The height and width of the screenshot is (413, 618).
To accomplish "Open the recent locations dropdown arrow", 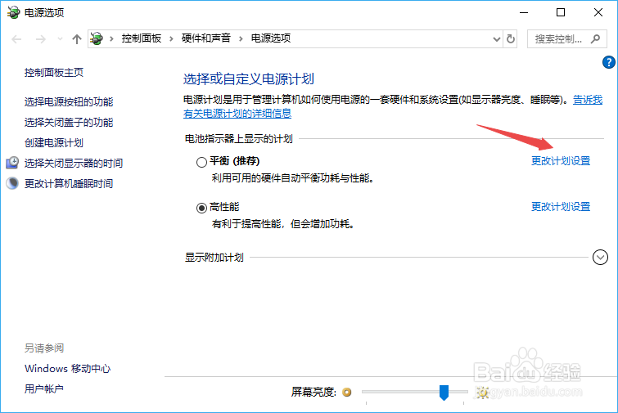I will 60,39.
